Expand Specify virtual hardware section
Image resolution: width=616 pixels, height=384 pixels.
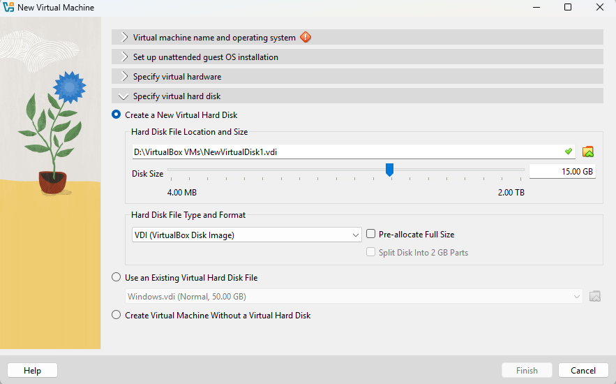click(x=357, y=77)
